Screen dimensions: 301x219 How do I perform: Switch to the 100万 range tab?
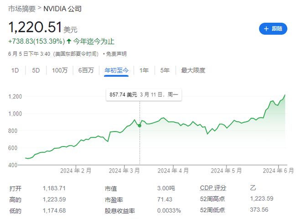point(60,70)
